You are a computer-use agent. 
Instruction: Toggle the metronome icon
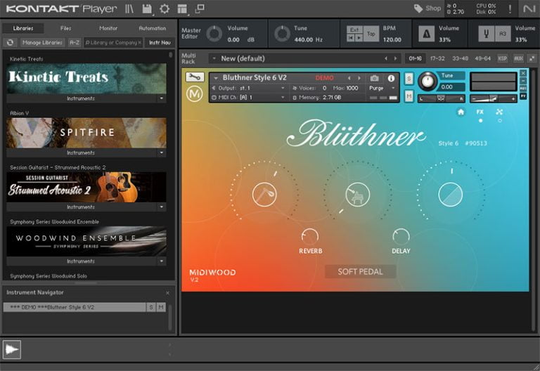[426, 34]
